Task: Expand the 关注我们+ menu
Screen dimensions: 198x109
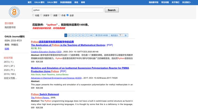Action: coord(186,2)
